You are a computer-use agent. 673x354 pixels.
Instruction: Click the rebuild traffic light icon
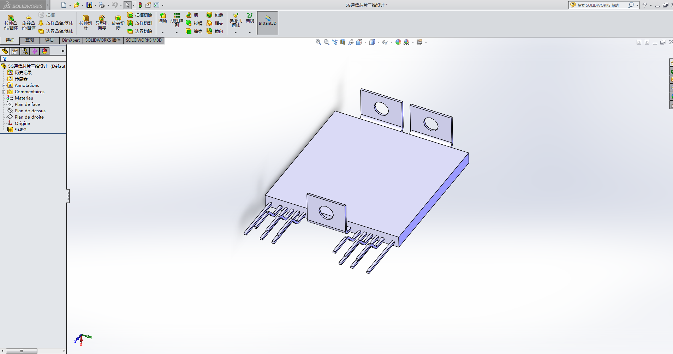click(140, 5)
